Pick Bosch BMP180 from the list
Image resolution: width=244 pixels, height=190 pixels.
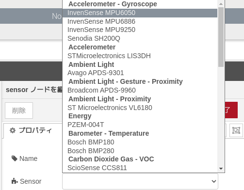(x=140, y=142)
